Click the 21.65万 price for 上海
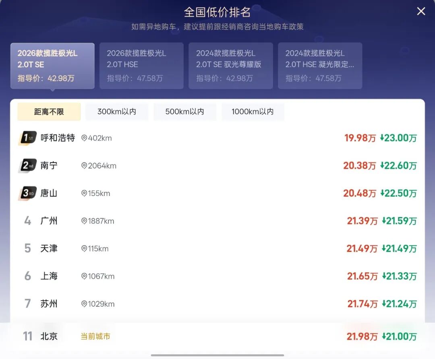The height and width of the screenshot is (359, 435). (x=362, y=276)
